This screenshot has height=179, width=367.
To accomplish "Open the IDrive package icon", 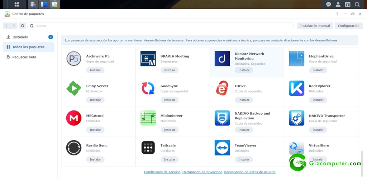I will click(222, 88).
